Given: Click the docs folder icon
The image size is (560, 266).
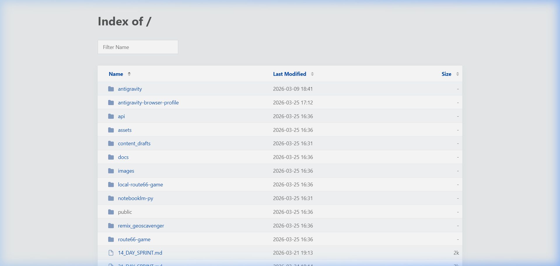Looking at the screenshot, I should pos(111,157).
